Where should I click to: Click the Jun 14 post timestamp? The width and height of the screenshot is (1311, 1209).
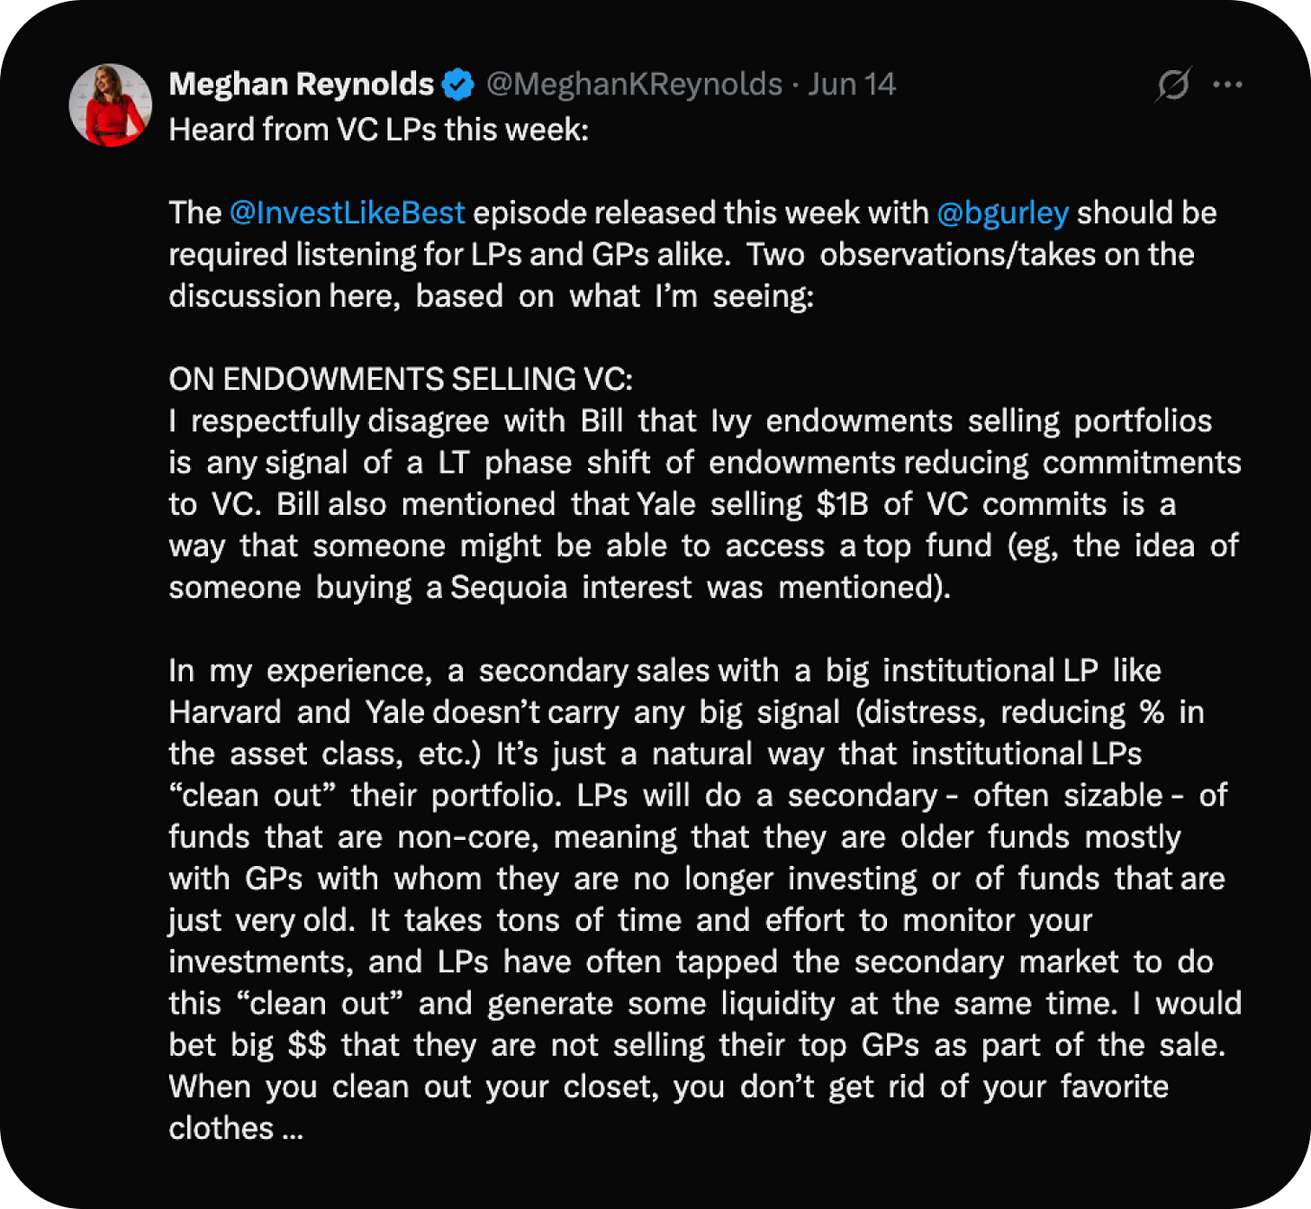pos(851,85)
